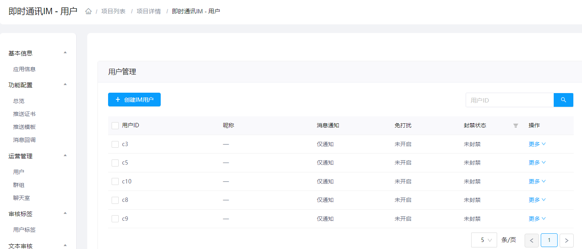Click the home icon in breadcrumb

coord(88,11)
